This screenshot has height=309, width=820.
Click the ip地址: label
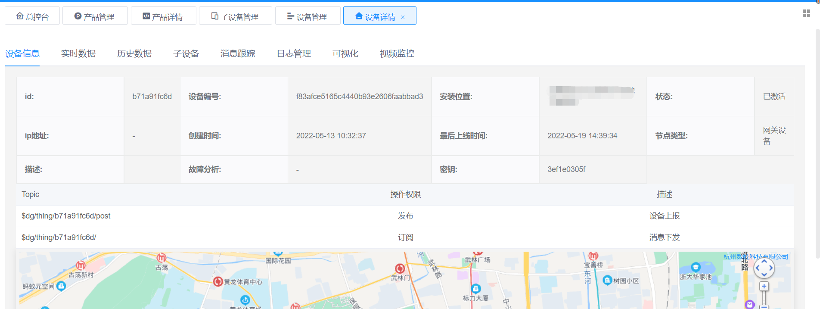click(37, 136)
